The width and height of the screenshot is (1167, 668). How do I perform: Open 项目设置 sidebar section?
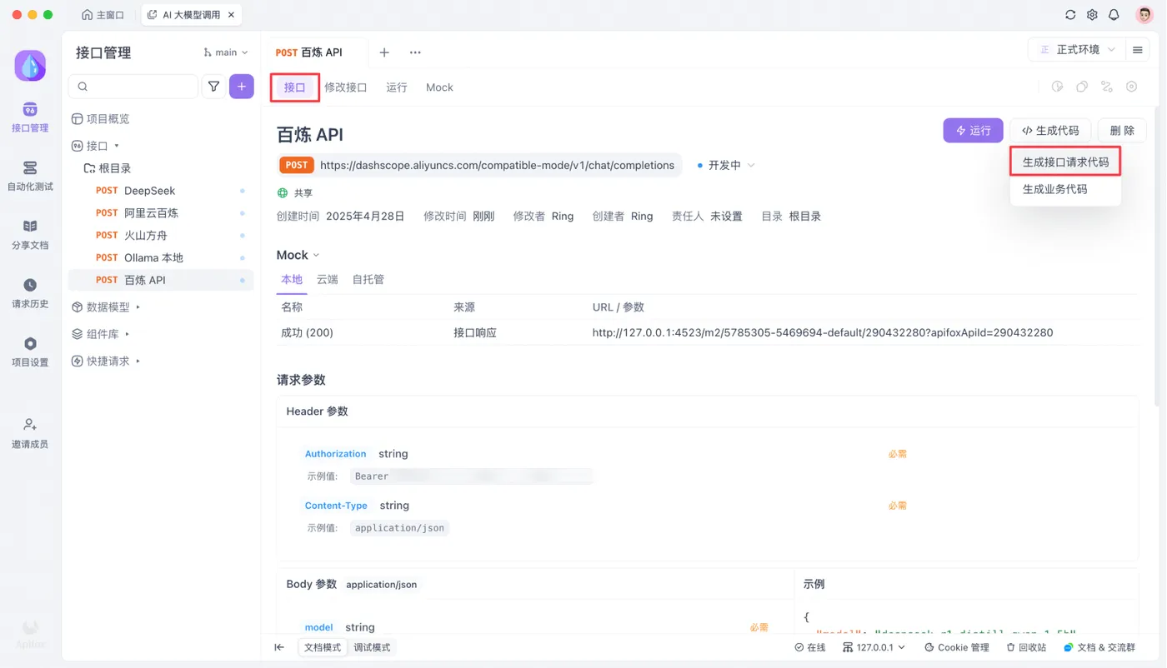point(30,351)
